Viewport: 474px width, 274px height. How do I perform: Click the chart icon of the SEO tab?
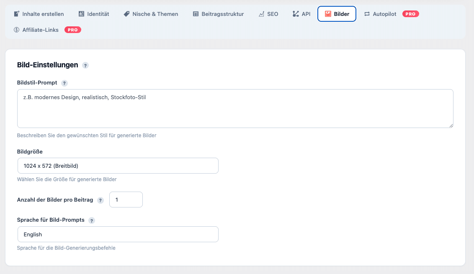262,14
